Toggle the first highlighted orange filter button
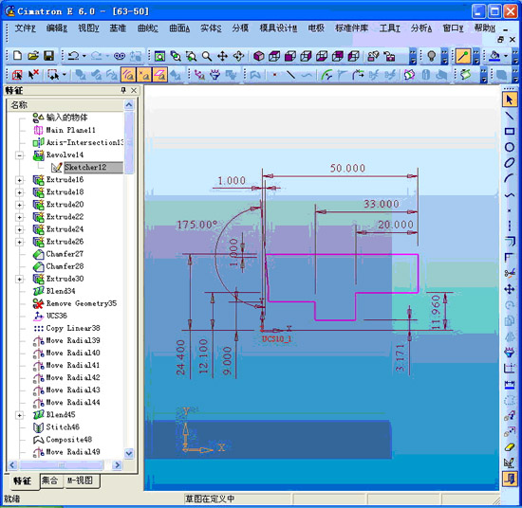 (x=128, y=75)
